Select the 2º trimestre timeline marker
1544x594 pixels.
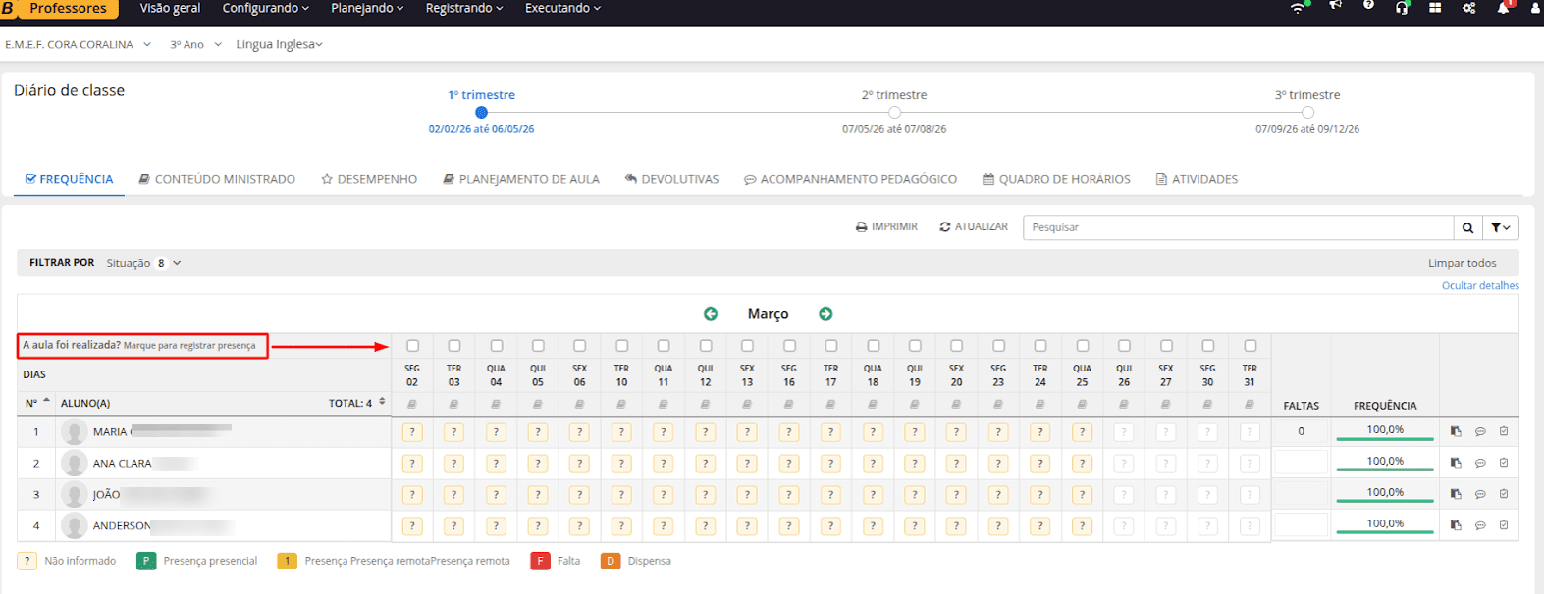click(x=894, y=113)
